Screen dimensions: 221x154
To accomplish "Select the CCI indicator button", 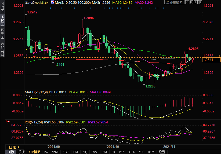I will (x=76, y=152).
